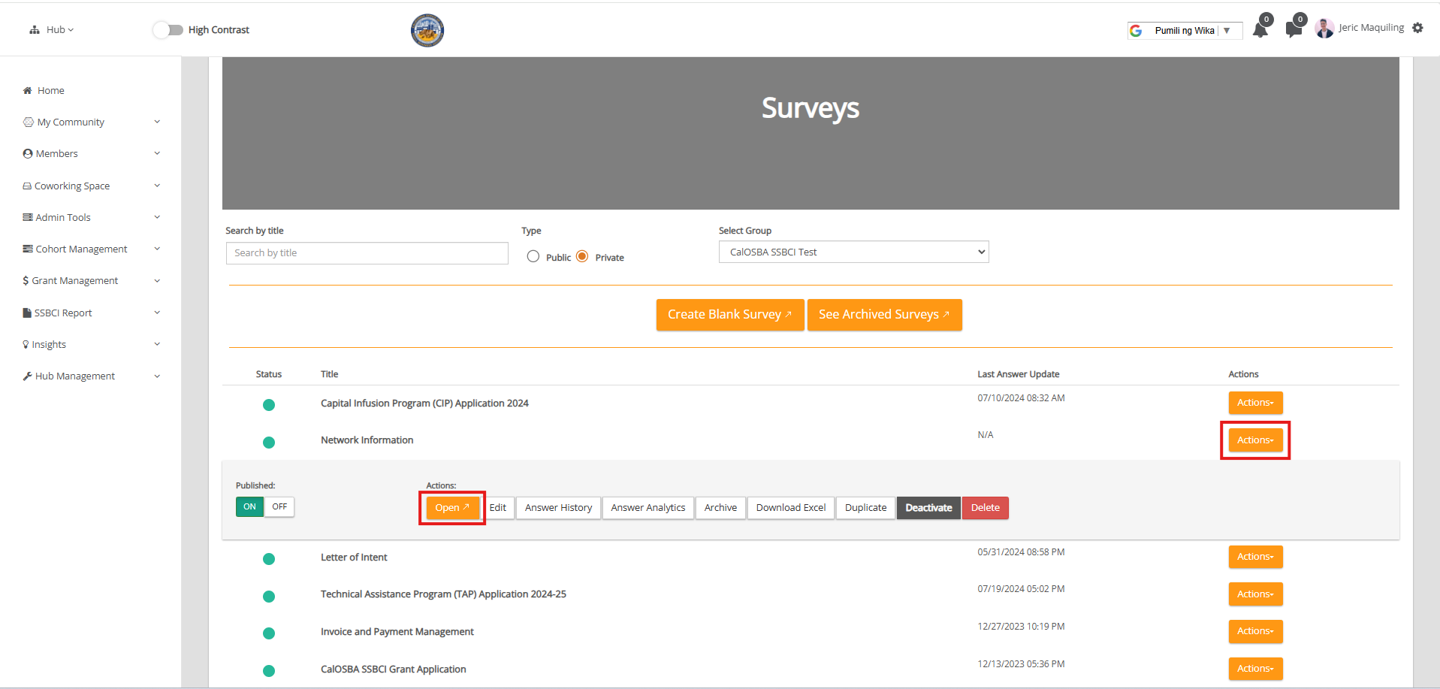Image resolution: width=1440 pixels, height=689 pixels.
Task: Click See Archived Surveys button
Action: click(x=884, y=315)
